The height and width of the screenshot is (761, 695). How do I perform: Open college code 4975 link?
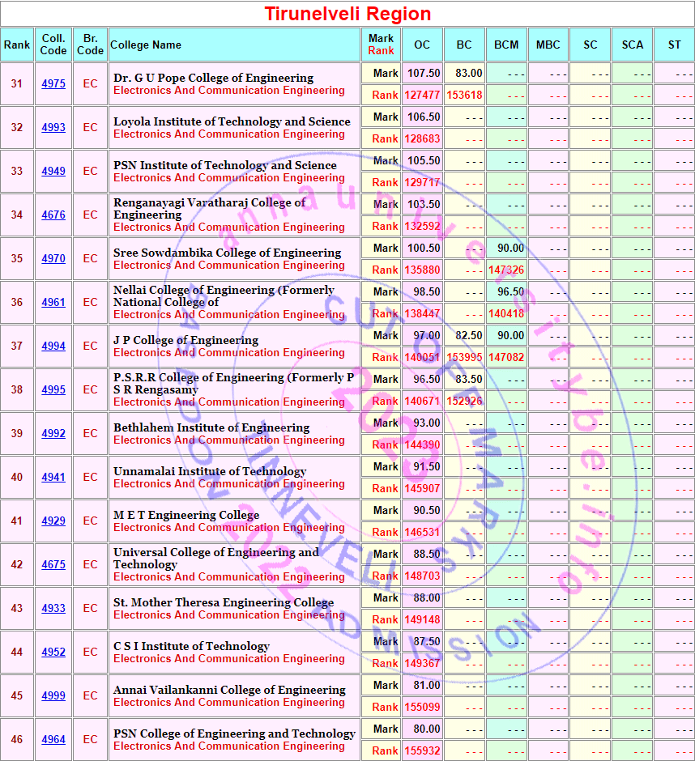coord(53,84)
